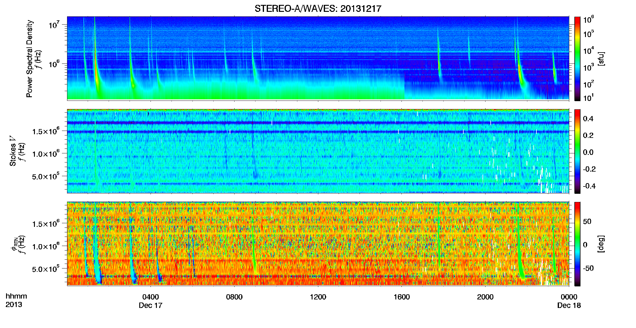This screenshot has height=328, width=636.
Task: Click the 0.0 label on Stokes V colorbar
Action: pyautogui.click(x=588, y=152)
